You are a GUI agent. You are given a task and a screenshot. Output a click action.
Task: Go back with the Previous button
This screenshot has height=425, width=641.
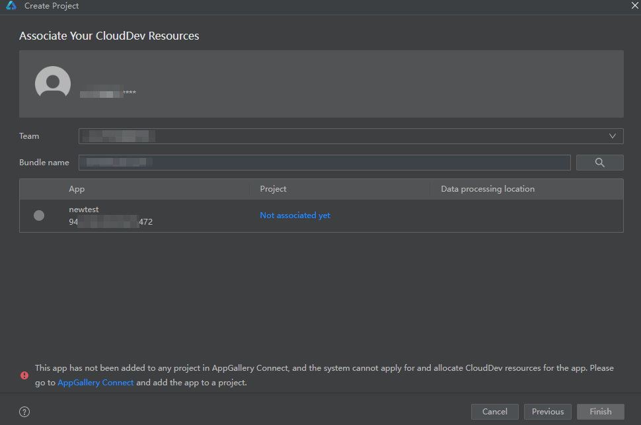(x=547, y=412)
